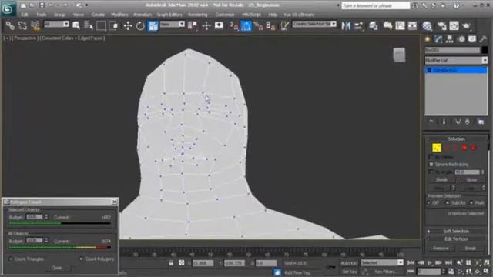Image resolution: width=493 pixels, height=277 pixels.
Task: Click the Align tool icon
Action: point(359,25)
